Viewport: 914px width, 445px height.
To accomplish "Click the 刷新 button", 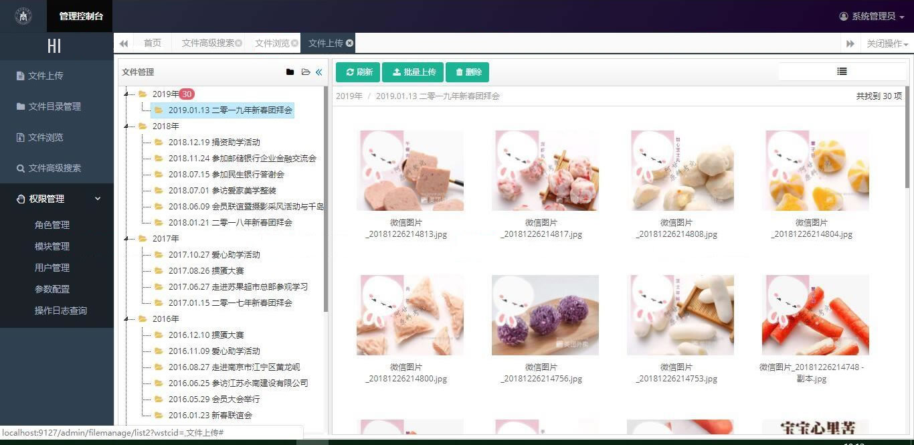I will coord(358,72).
